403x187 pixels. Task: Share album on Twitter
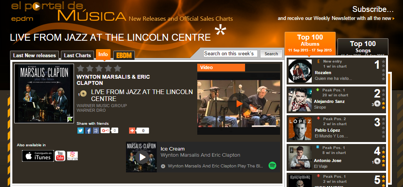(x=81, y=131)
